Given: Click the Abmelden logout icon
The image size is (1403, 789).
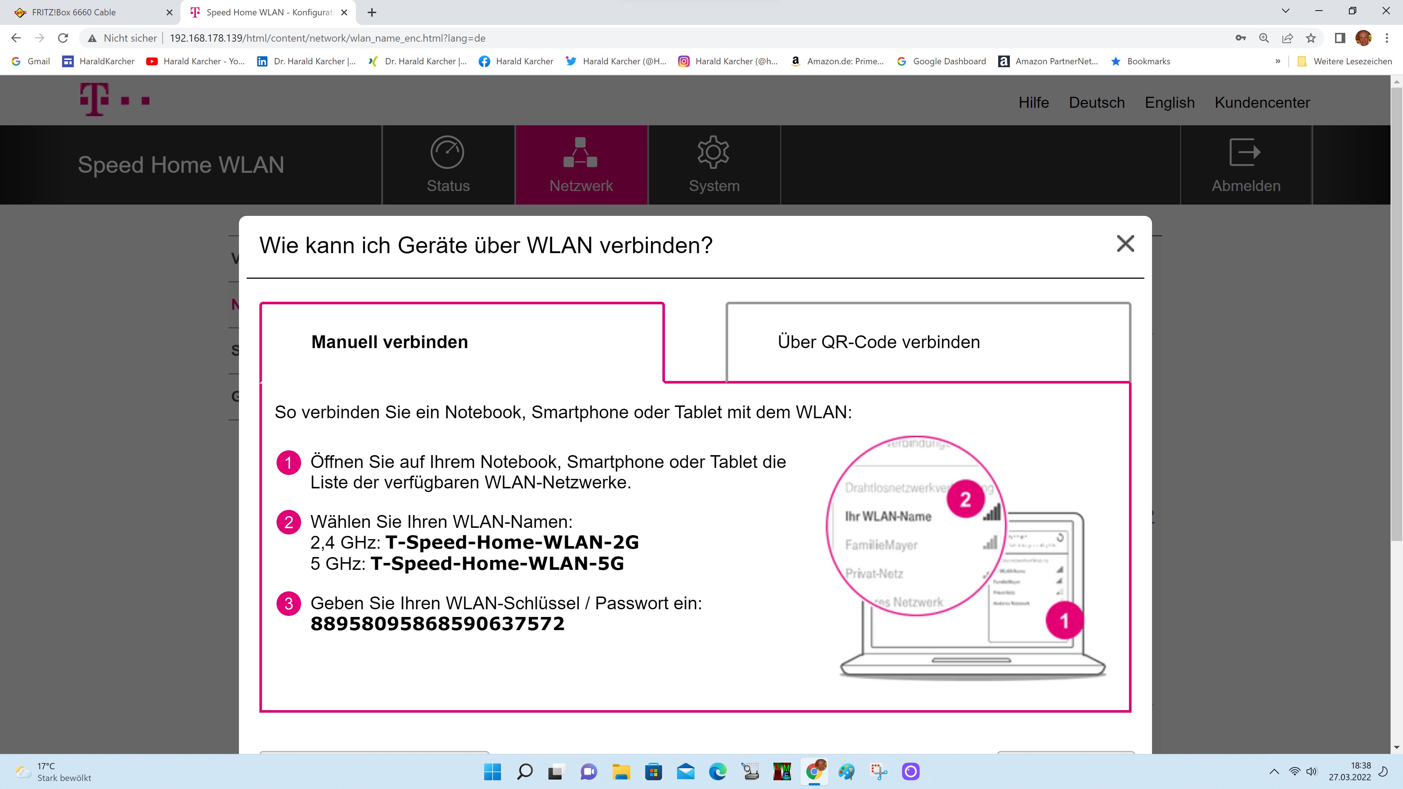Looking at the screenshot, I should (x=1245, y=153).
